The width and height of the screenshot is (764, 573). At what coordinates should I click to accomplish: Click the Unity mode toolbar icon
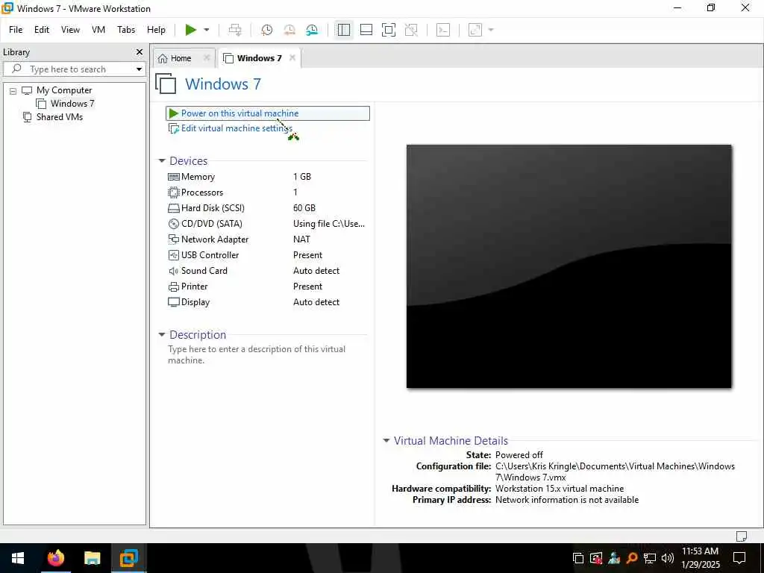[411, 30]
